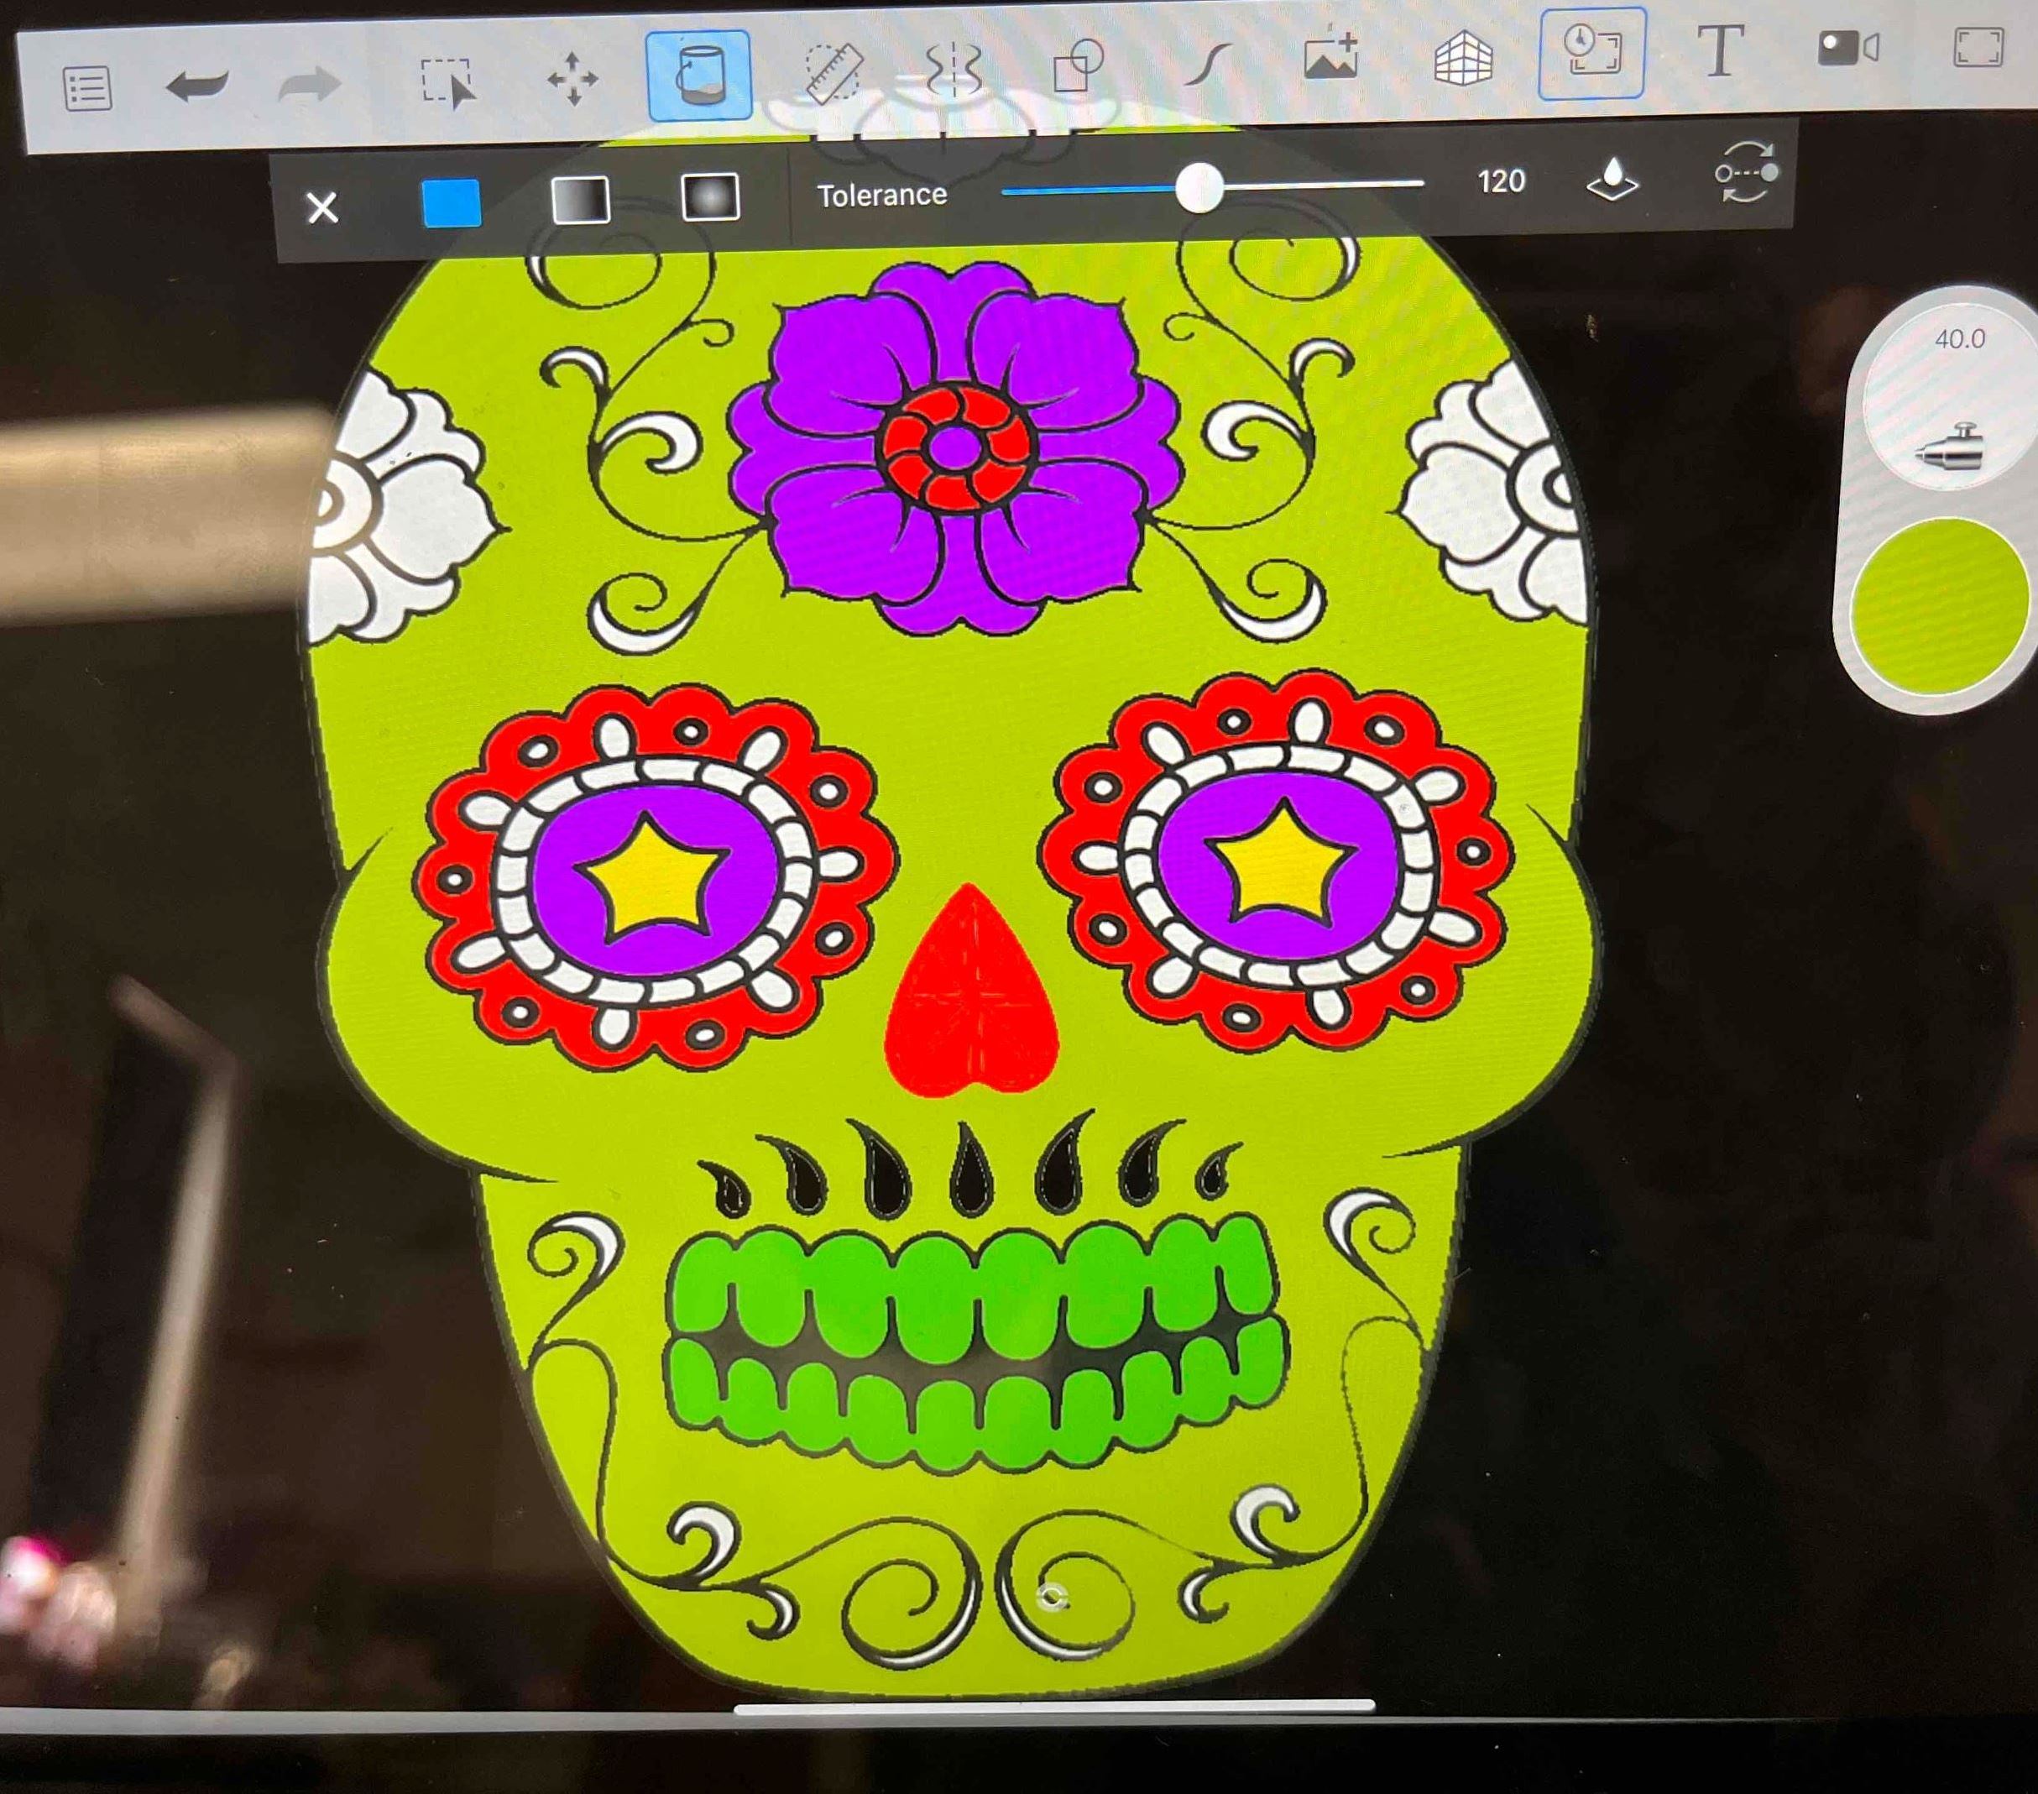Enable the Symmetry tool
Screen dimensions: 2038x1794
[x=954, y=70]
